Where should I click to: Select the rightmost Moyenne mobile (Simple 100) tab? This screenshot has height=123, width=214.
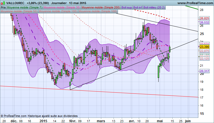pos(98,11)
